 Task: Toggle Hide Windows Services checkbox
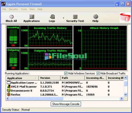66,73
